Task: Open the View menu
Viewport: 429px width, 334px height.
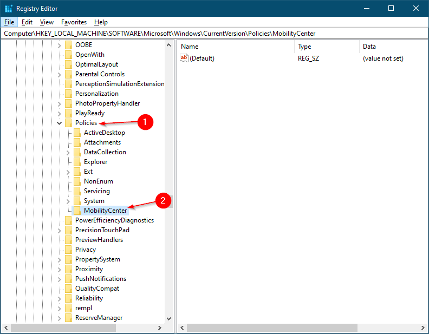Action: 47,22
